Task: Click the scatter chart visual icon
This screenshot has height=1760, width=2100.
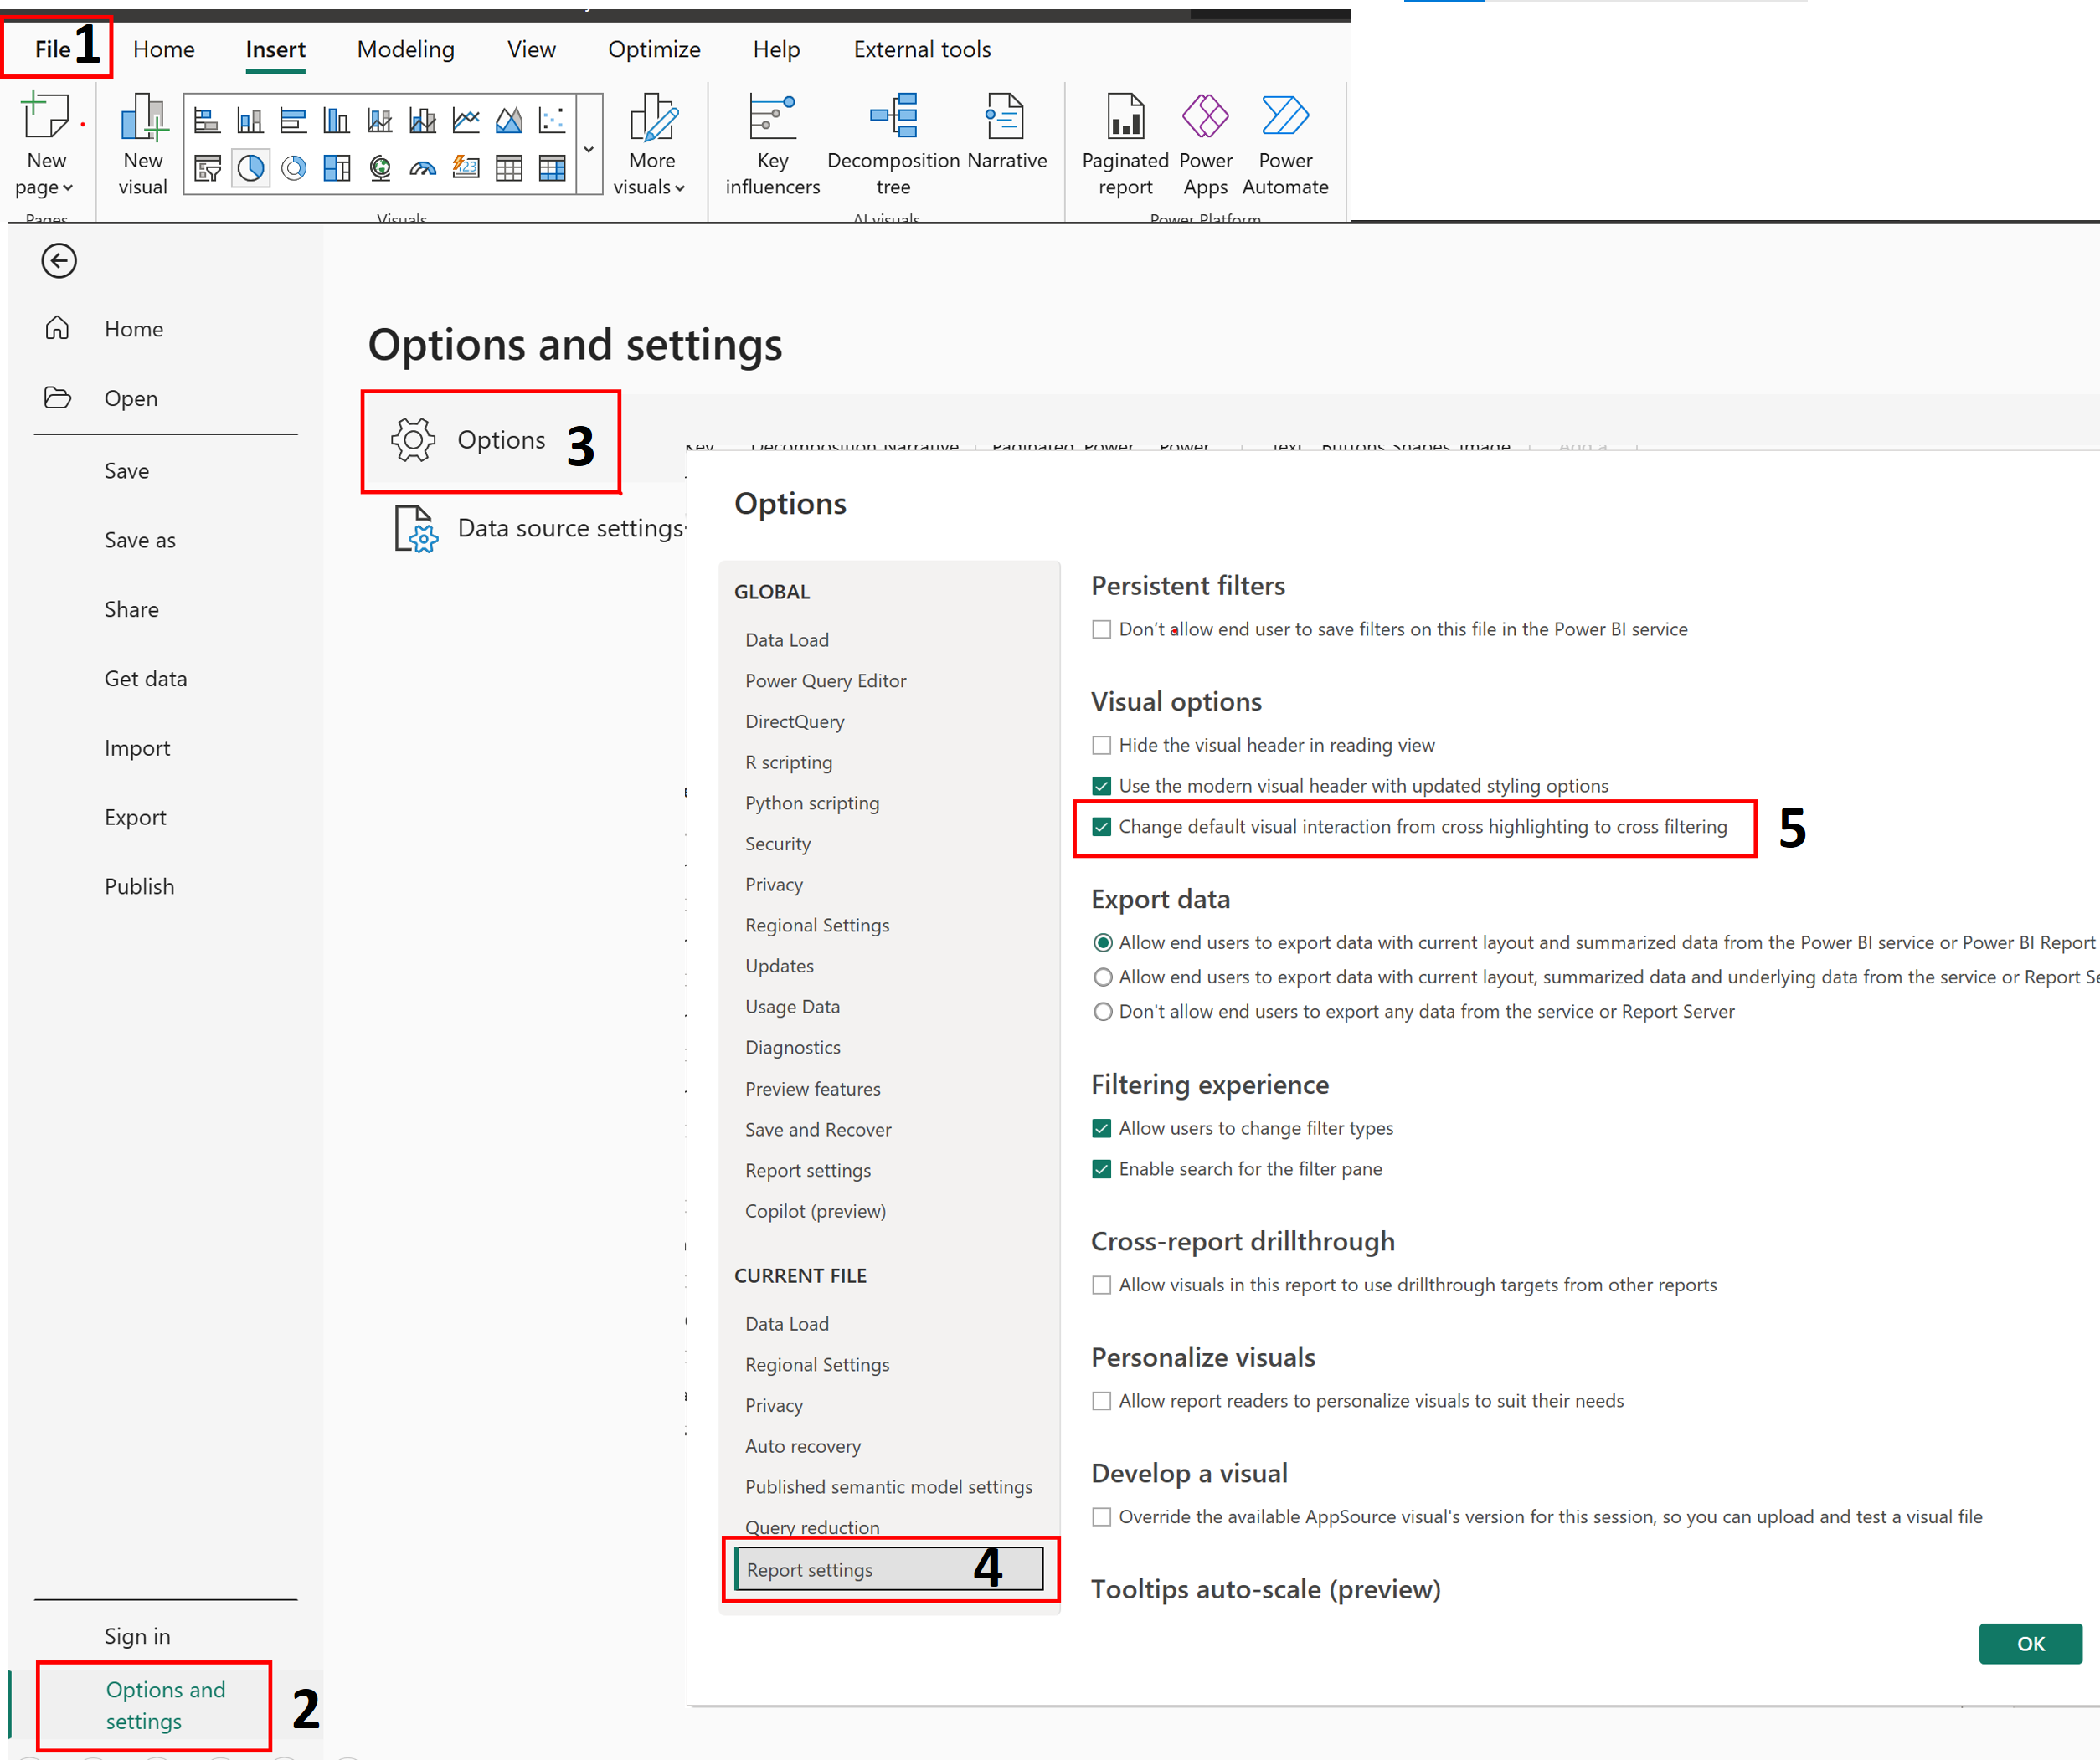Action: 552,121
